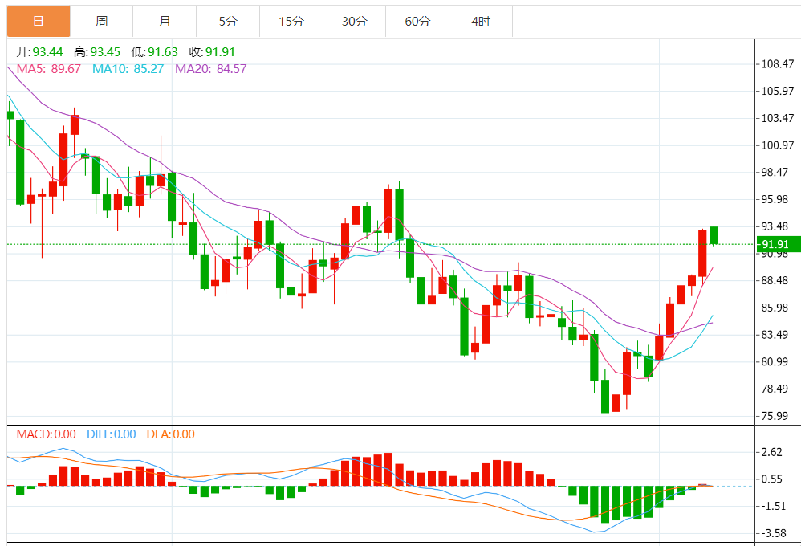Open the 5分 timeframe tab
Viewport: 801px width, 546px height.
click(228, 22)
